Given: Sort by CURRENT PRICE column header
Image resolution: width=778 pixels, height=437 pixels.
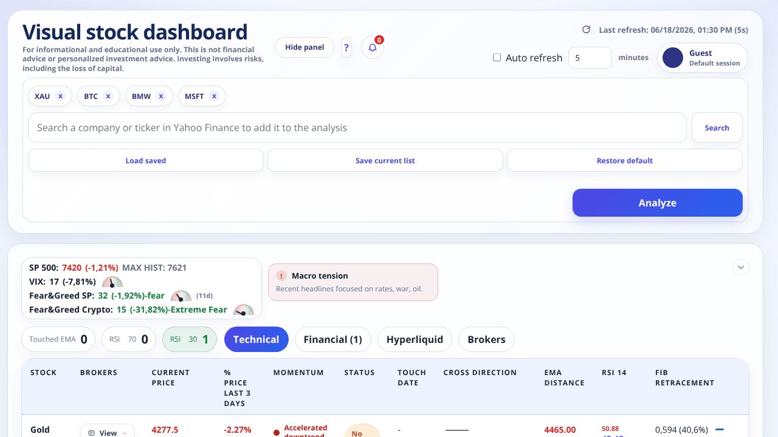Looking at the screenshot, I should click(171, 378).
